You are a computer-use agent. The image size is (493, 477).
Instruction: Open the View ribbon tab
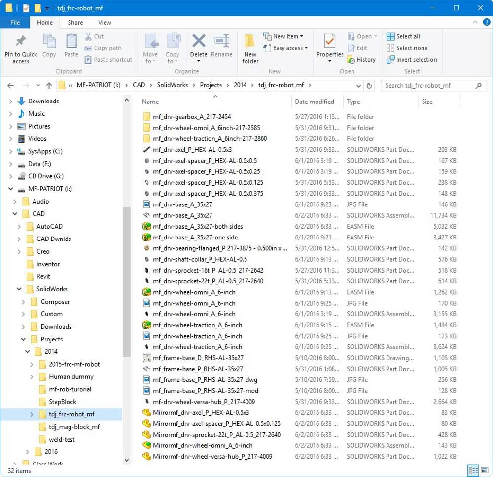coord(105,22)
